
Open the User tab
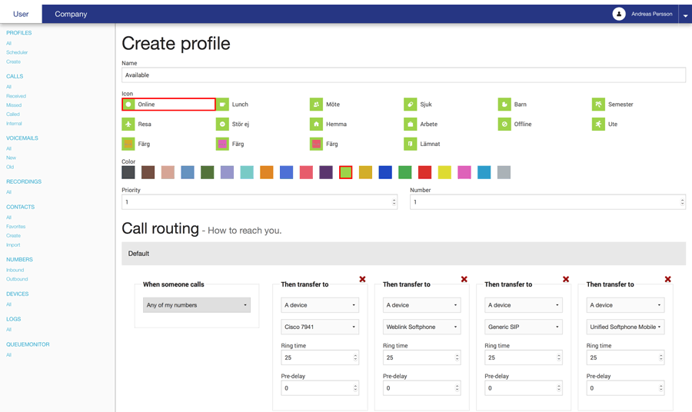(21, 14)
